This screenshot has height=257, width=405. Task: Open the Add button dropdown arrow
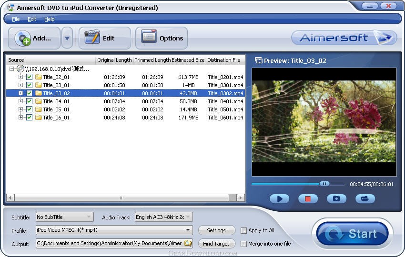tap(67, 38)
